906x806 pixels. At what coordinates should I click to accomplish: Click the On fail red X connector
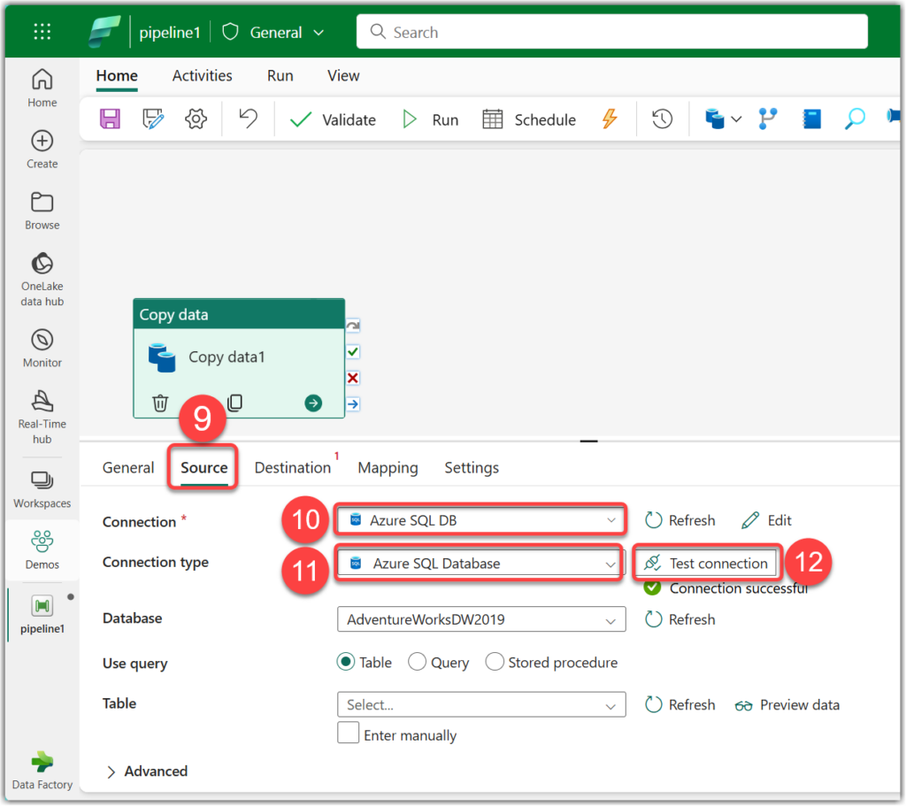tap(353, 378)
